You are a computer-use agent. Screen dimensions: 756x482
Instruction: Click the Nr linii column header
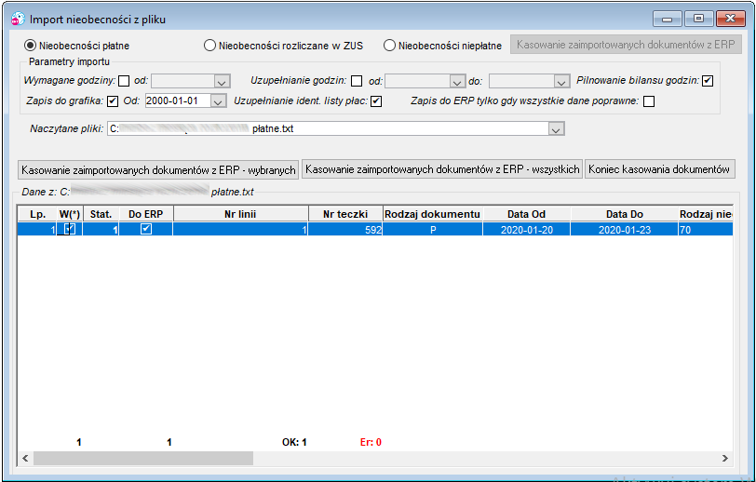point(240,214)
